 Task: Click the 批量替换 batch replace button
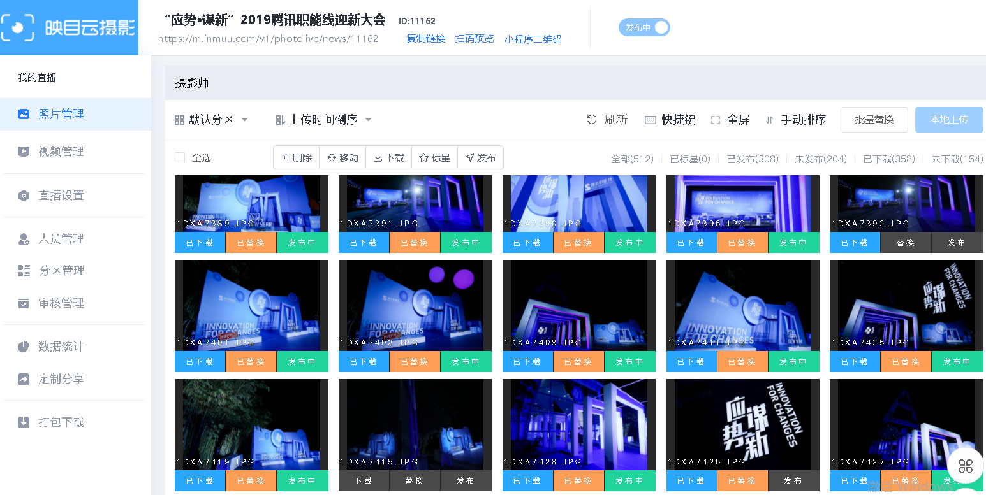coord(874,120)
